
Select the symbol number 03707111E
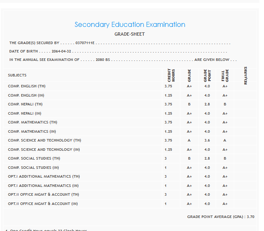click(x=85, y=43)
